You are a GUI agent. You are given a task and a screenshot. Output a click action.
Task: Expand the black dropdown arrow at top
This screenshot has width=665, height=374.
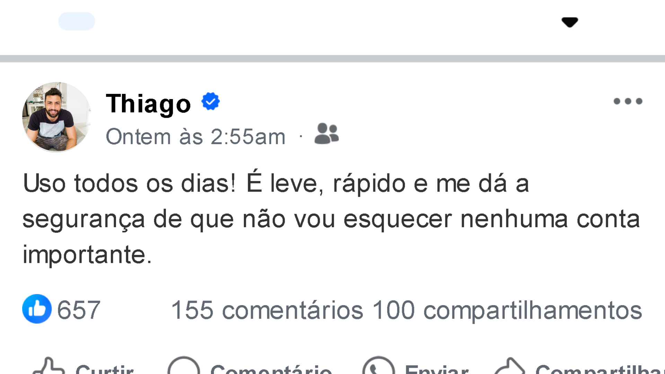(569, 22)
